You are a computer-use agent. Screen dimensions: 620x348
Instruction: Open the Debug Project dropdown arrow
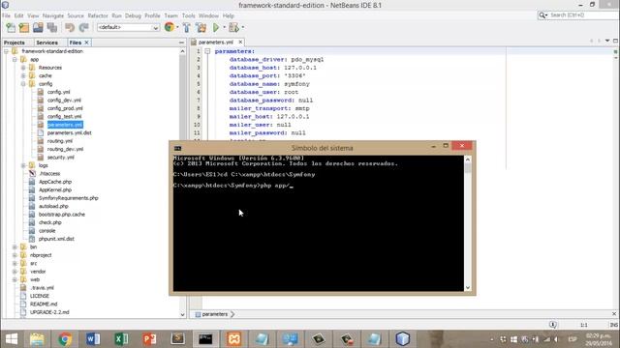point(242,27)
